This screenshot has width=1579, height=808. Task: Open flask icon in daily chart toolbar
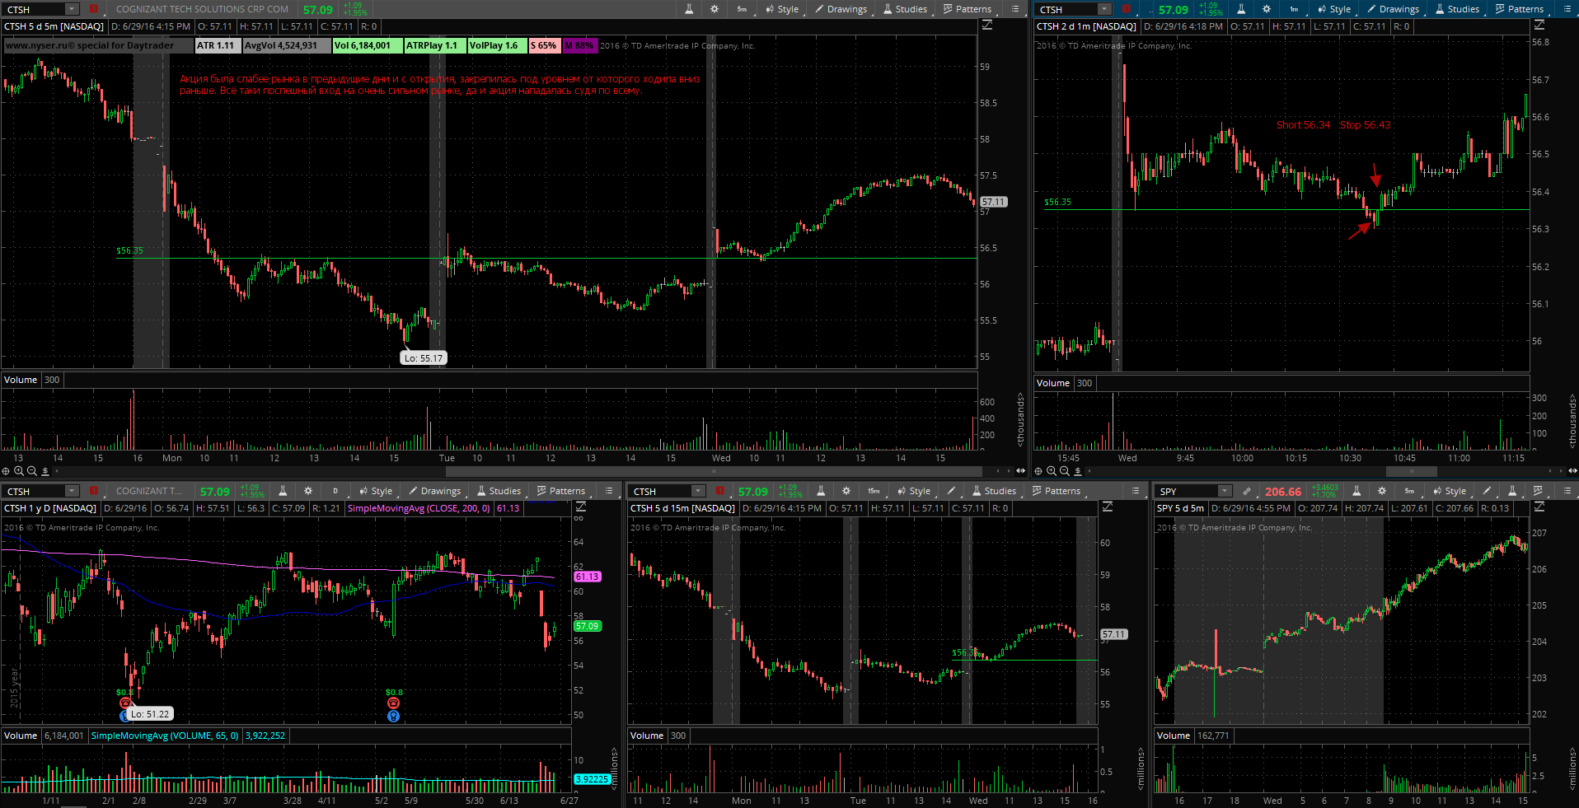coord(283,491)
